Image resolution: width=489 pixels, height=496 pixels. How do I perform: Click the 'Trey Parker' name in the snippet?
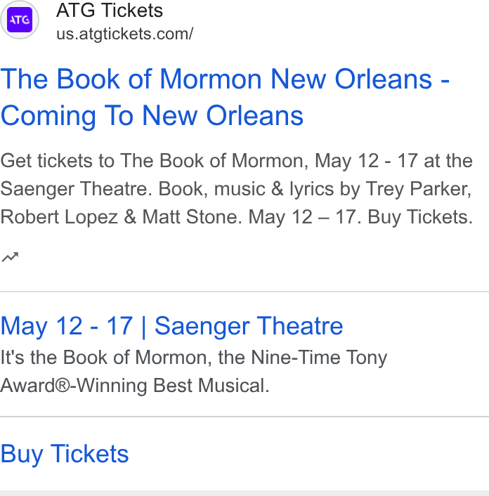419,189
